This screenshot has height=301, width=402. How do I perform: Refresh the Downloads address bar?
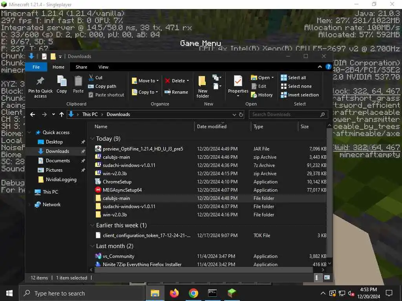241,114
